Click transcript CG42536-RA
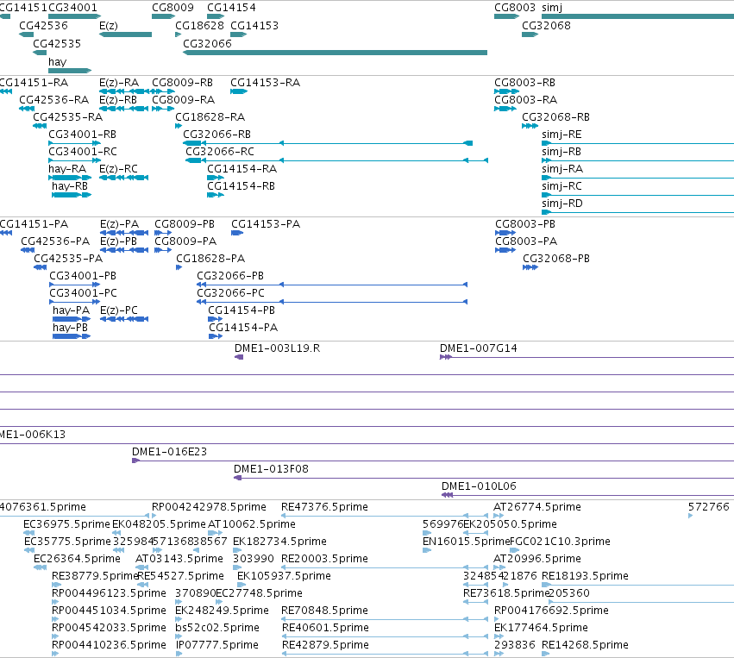 point(53,100)
